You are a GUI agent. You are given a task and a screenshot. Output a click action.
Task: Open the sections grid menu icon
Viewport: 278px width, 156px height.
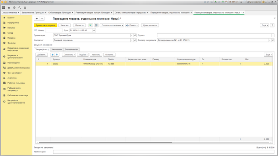point(4,8)
